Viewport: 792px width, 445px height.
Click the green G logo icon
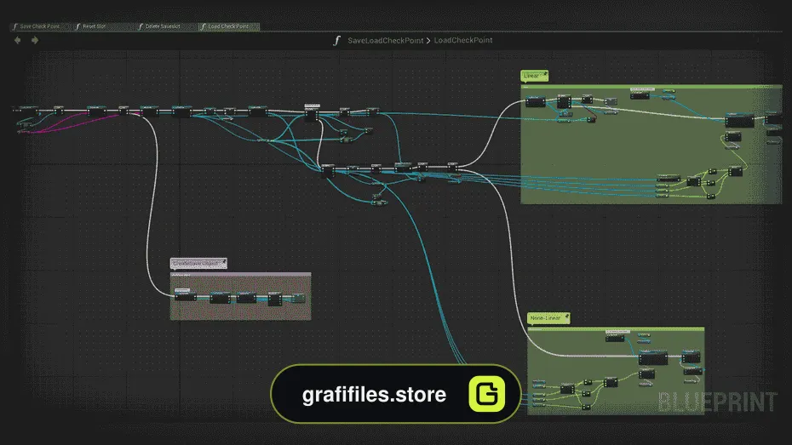pos(486,394)
